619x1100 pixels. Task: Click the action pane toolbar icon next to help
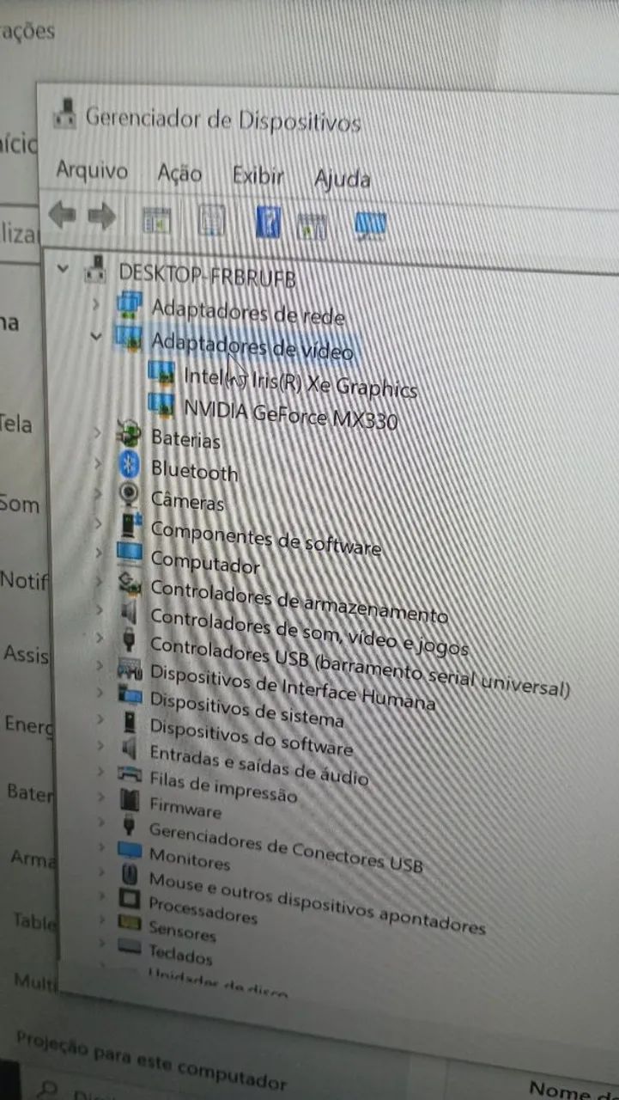(312, 226)
